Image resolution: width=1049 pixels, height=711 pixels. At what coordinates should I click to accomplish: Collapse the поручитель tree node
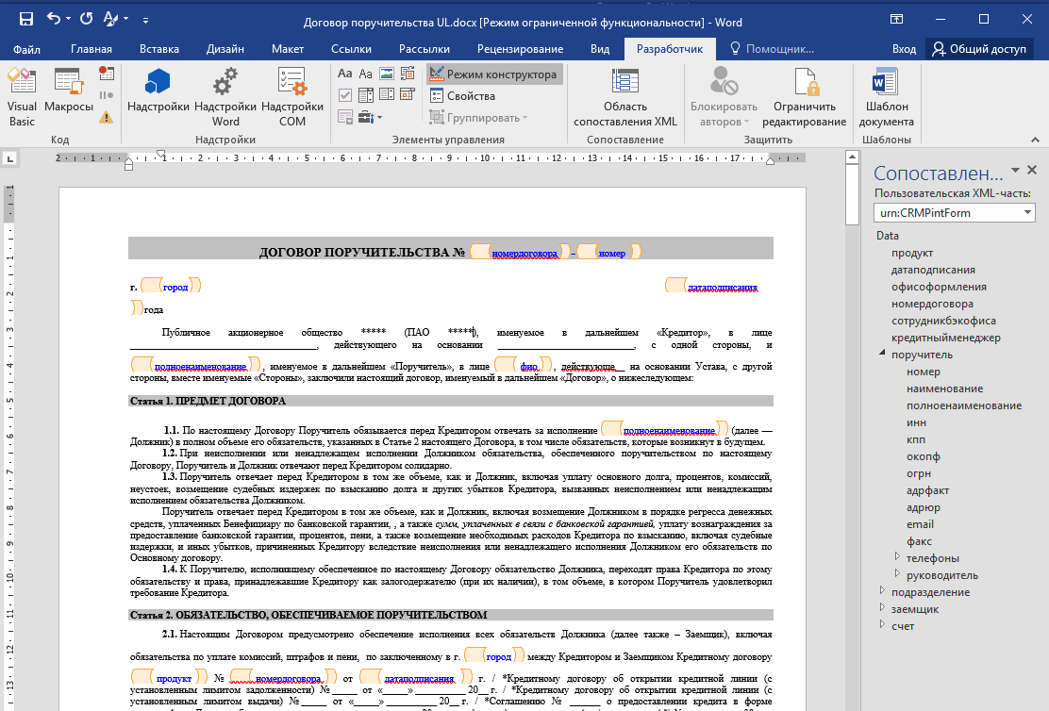(882, 354)
